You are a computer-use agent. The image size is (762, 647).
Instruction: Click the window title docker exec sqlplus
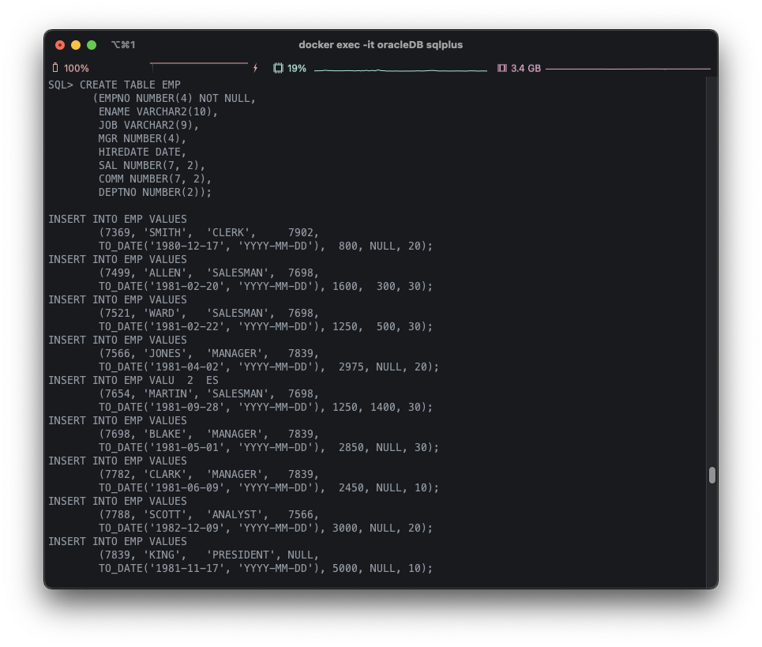pyautogui.click(x=381, y=45)
